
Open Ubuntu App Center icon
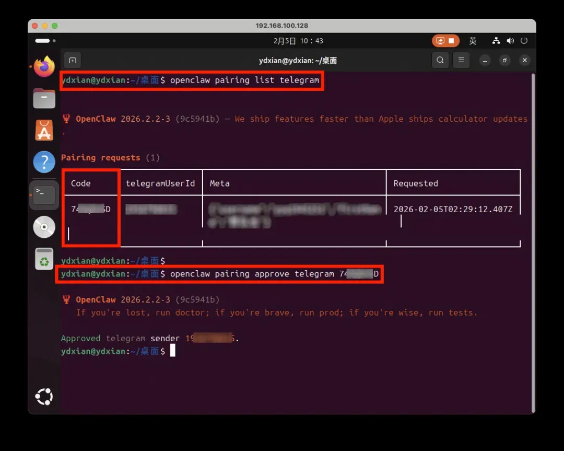click(44, 130)
